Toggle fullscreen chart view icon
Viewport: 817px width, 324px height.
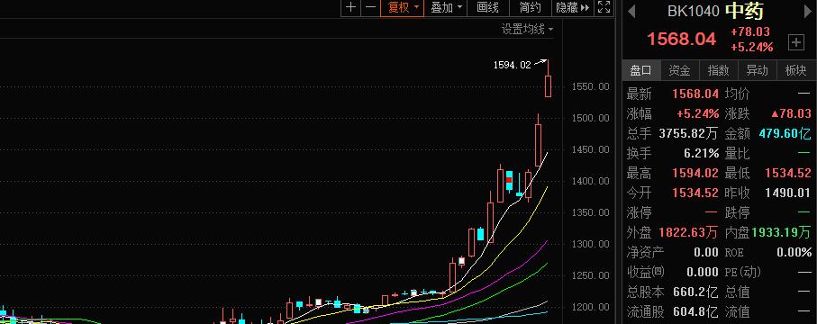[604, 8]
